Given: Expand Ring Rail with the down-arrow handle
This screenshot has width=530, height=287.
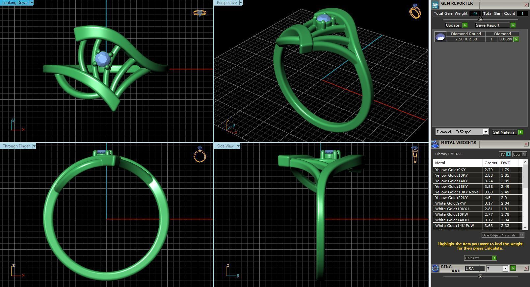Looking at the screenshot, I should [x=480, y=276].
